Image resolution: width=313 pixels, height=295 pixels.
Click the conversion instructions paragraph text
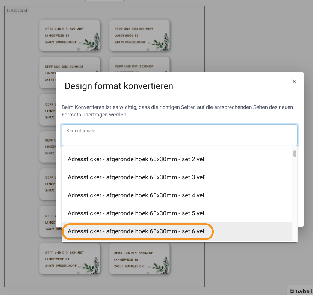[x=177, y=111]
